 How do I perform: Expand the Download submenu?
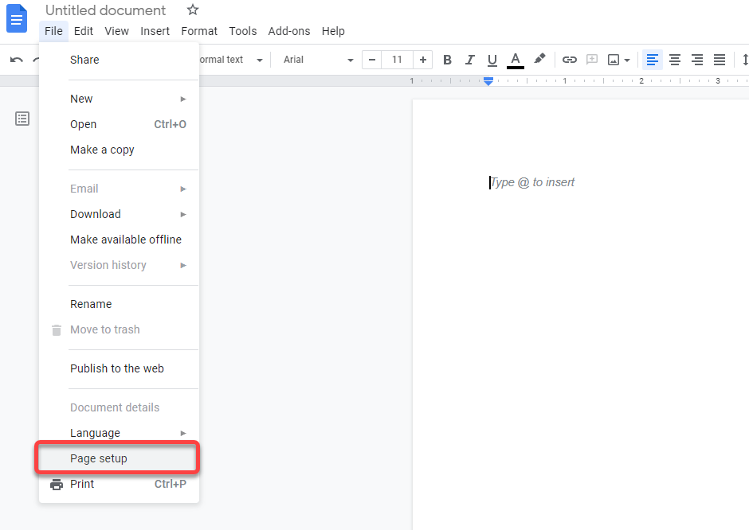pos(127,214)
